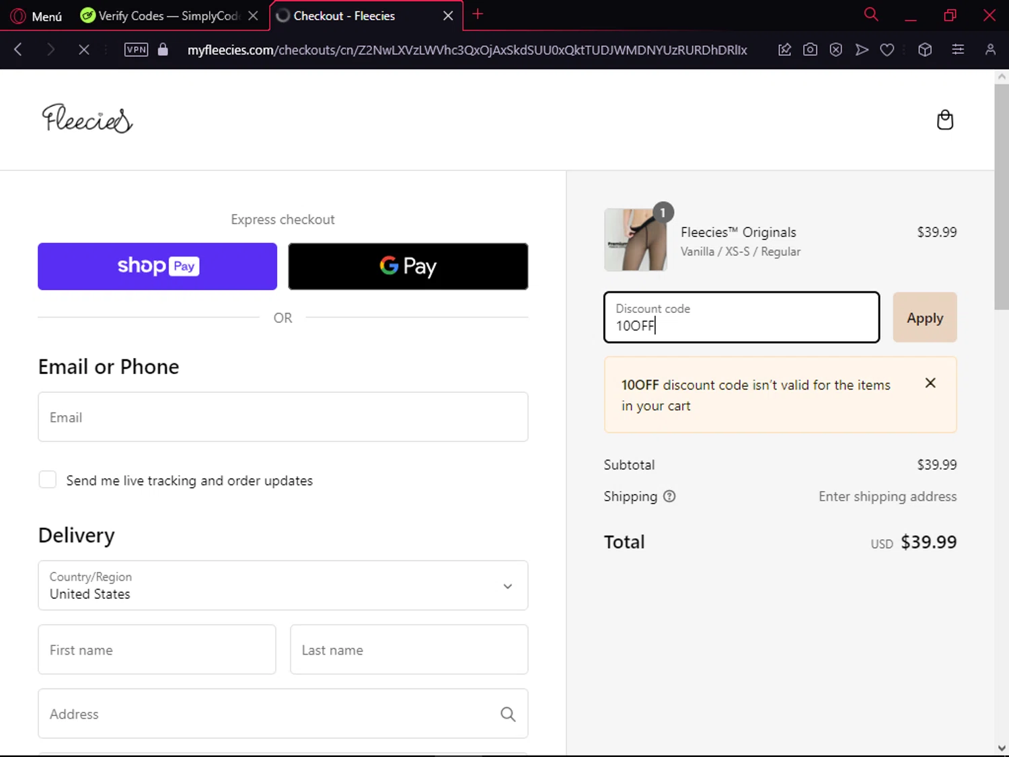Select the Checkout - Fleecies tab
Viewport: 1009px width, 757px height.
click(x=357, y=15)
